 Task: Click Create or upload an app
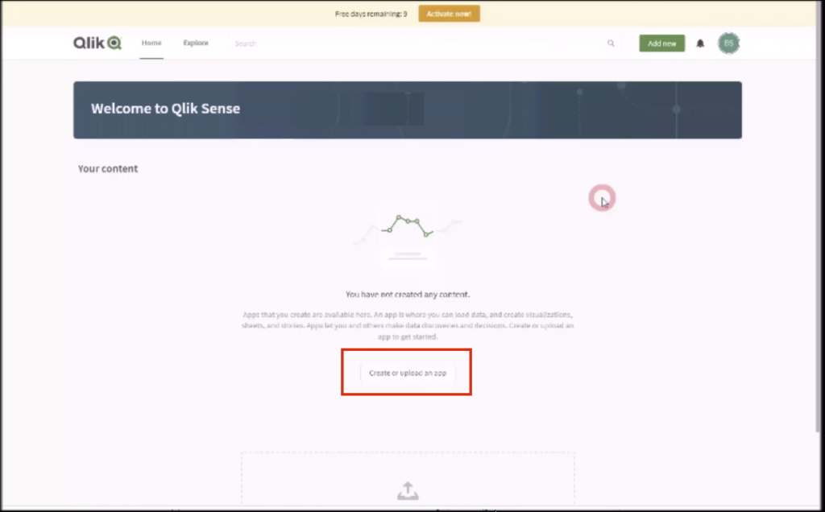tap(407, 373)
